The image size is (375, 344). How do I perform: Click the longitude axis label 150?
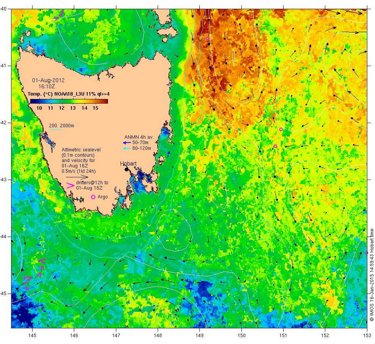241,336
